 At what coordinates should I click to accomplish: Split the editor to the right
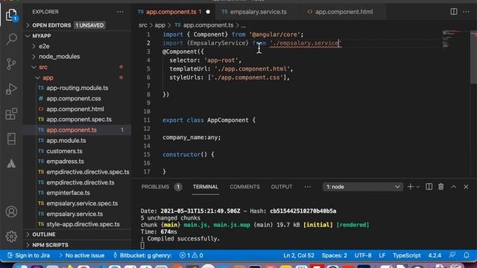[454, 12]
